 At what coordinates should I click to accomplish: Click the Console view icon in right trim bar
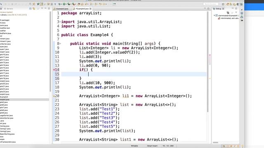coord(242,13)
